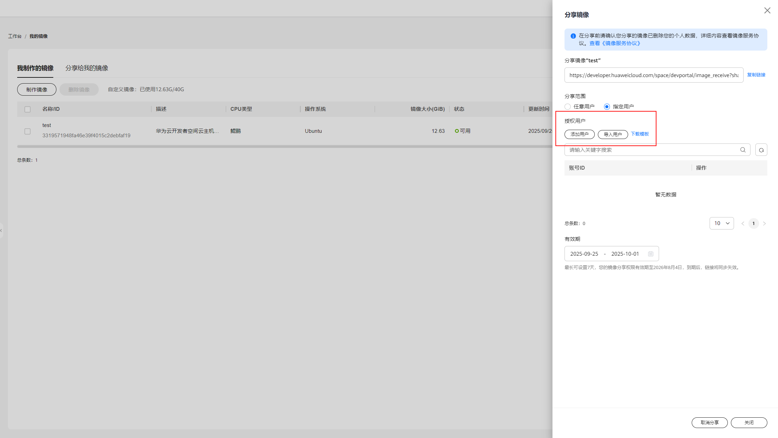Close the share image panel with X
The width and height of the screenshot is (778, 438).
coord(767,11)
